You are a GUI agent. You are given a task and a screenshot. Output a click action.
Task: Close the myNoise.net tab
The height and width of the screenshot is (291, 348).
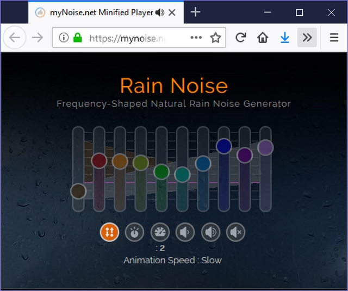[x=172, y=13]
